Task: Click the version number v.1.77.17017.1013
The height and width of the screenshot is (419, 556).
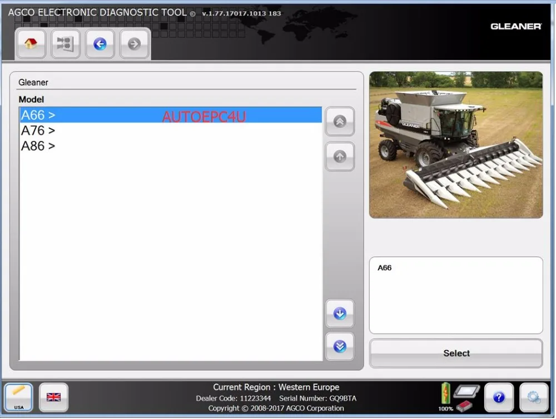Action: (x=241, y=13)
